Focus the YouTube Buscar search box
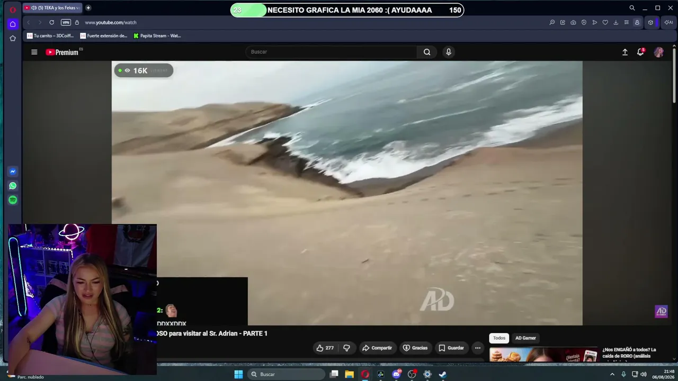678x381 pixels. click(331, 52)
